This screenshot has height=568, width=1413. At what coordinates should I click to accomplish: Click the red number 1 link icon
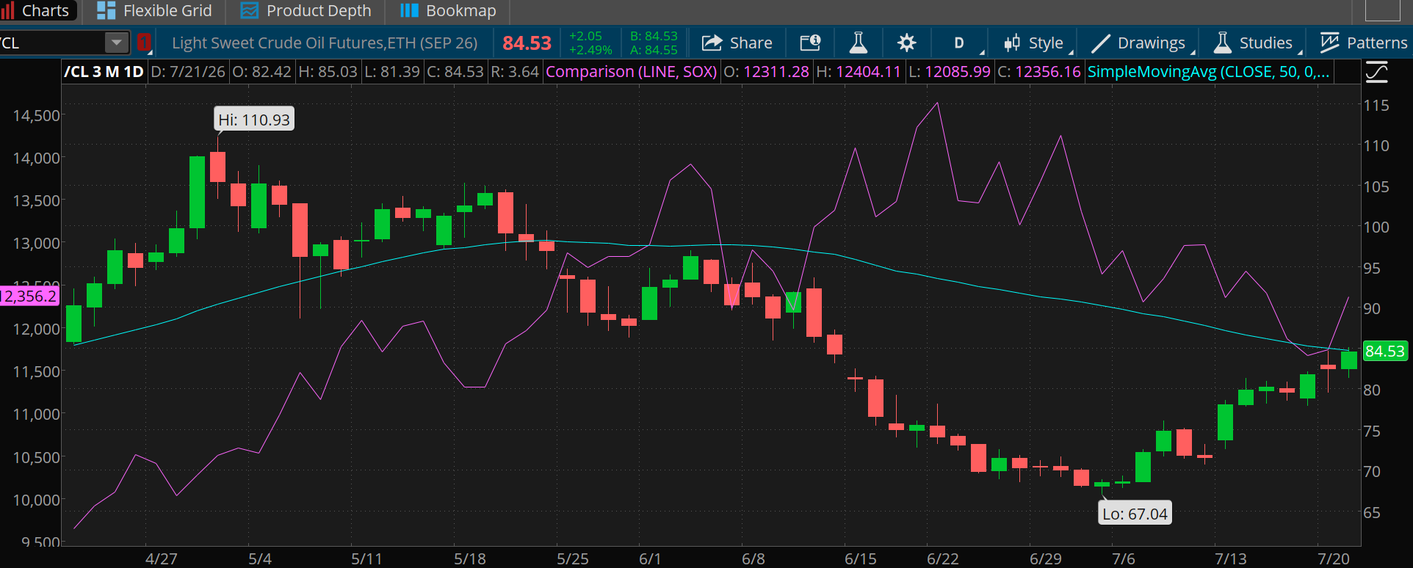tap(144, 42)
